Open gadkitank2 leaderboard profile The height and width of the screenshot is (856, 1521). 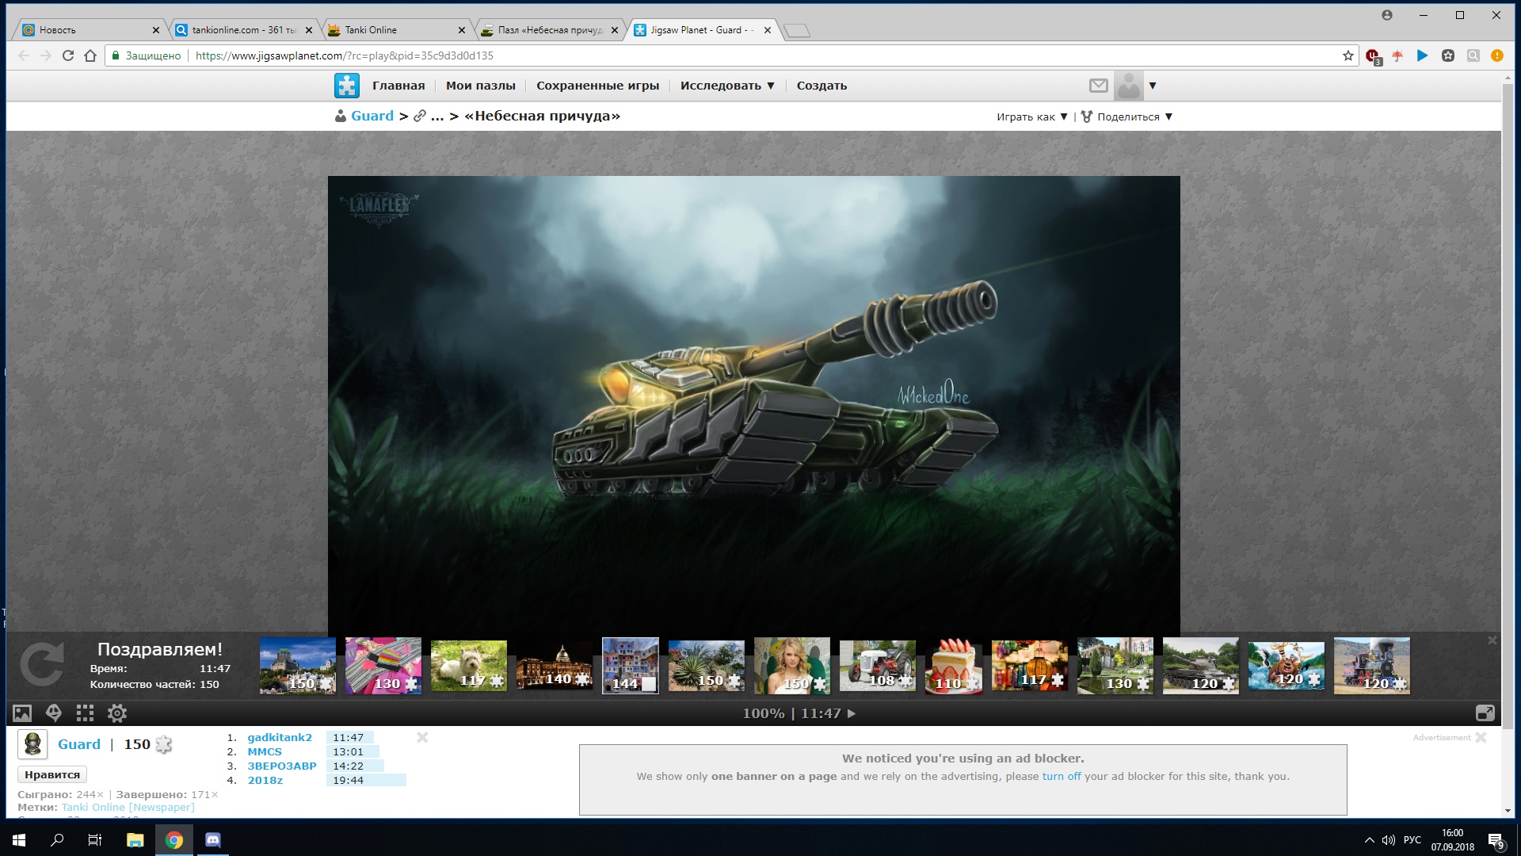coord(280,737)
